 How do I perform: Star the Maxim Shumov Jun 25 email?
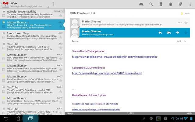[61, 81]
